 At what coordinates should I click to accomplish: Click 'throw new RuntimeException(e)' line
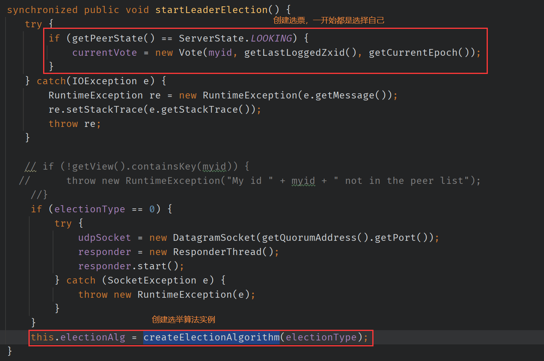click(x=167, y=295)
